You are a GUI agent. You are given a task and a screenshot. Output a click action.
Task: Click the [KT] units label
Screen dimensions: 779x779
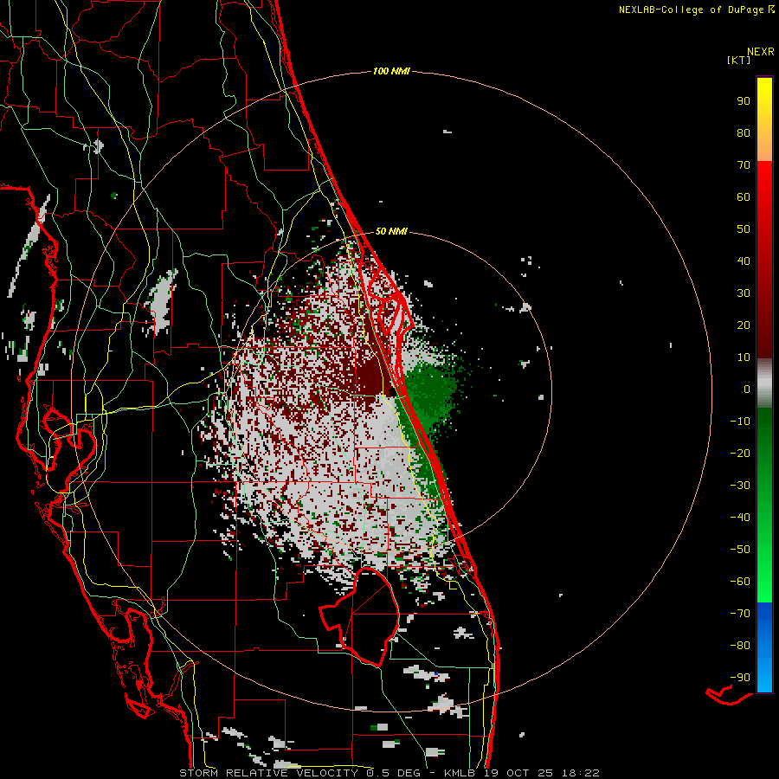[738, 60]
